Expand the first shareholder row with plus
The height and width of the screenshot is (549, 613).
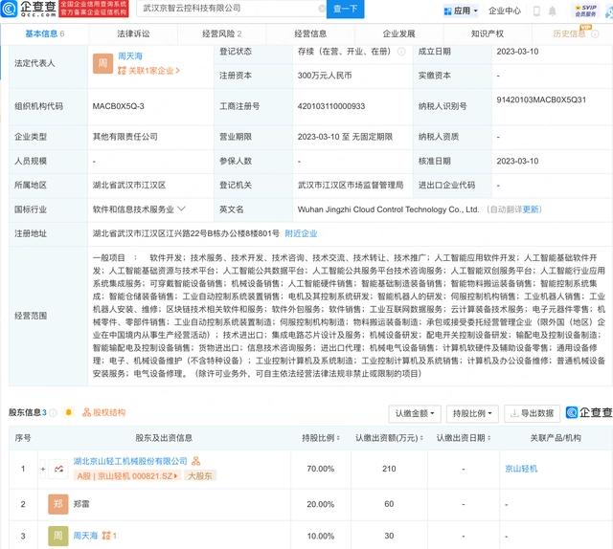(x=42, y=469)
